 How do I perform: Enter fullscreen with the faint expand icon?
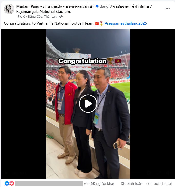(159, 173)
